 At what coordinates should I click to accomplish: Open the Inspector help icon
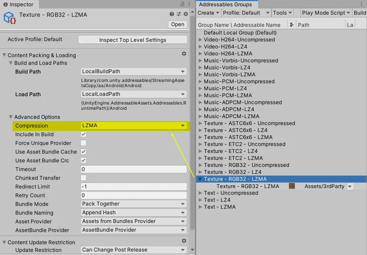(172, 14)
